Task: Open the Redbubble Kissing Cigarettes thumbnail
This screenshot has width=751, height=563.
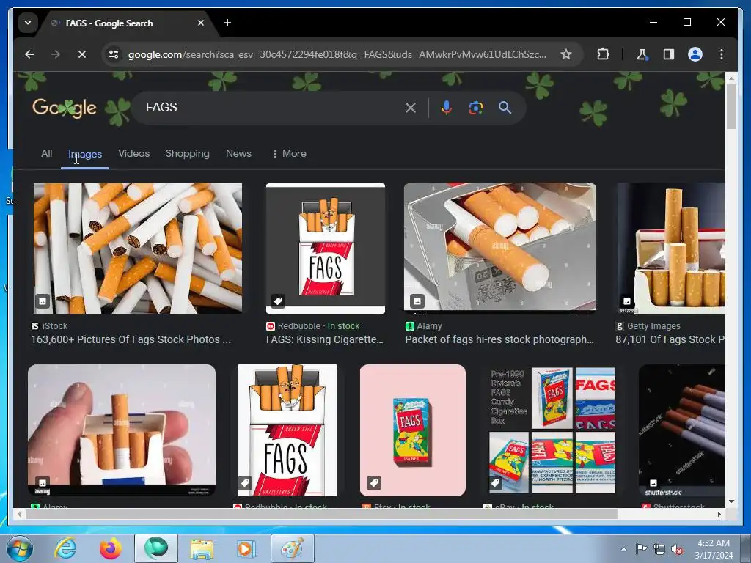Action: [x=326, y=249]
